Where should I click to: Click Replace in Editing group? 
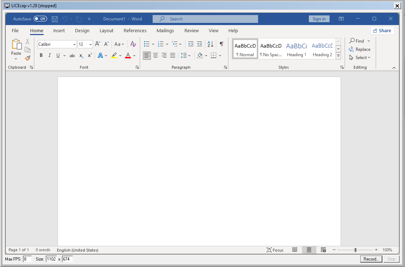360,49
